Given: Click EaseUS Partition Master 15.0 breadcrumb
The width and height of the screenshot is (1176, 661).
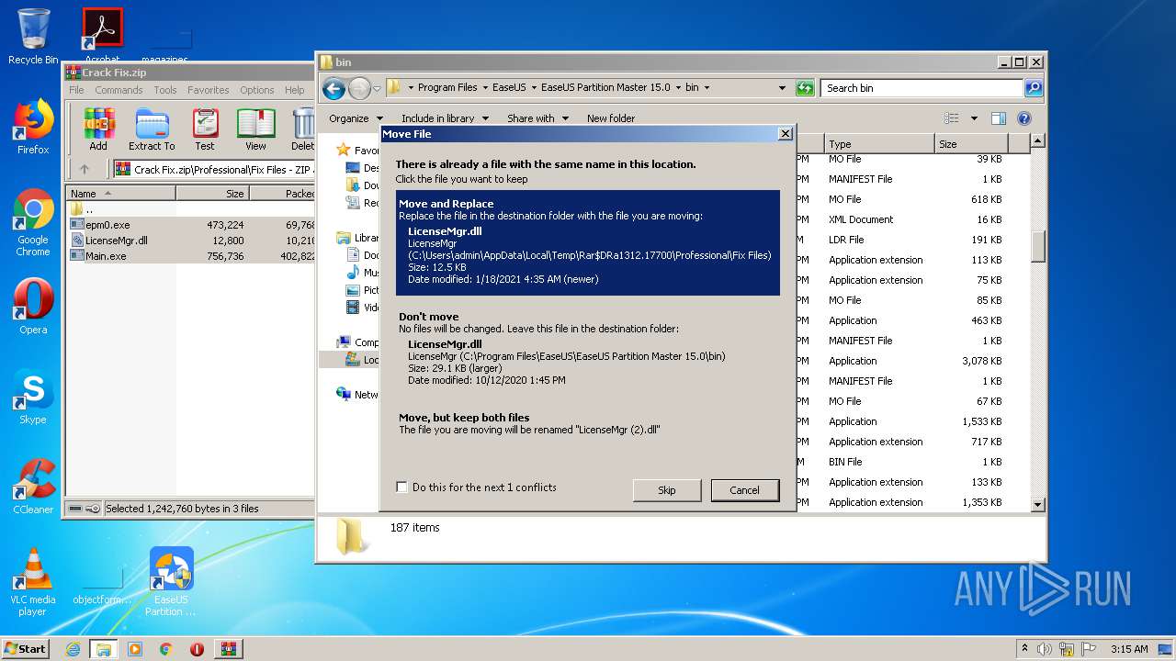Looking at the screenshot, I should pos(605,88).
